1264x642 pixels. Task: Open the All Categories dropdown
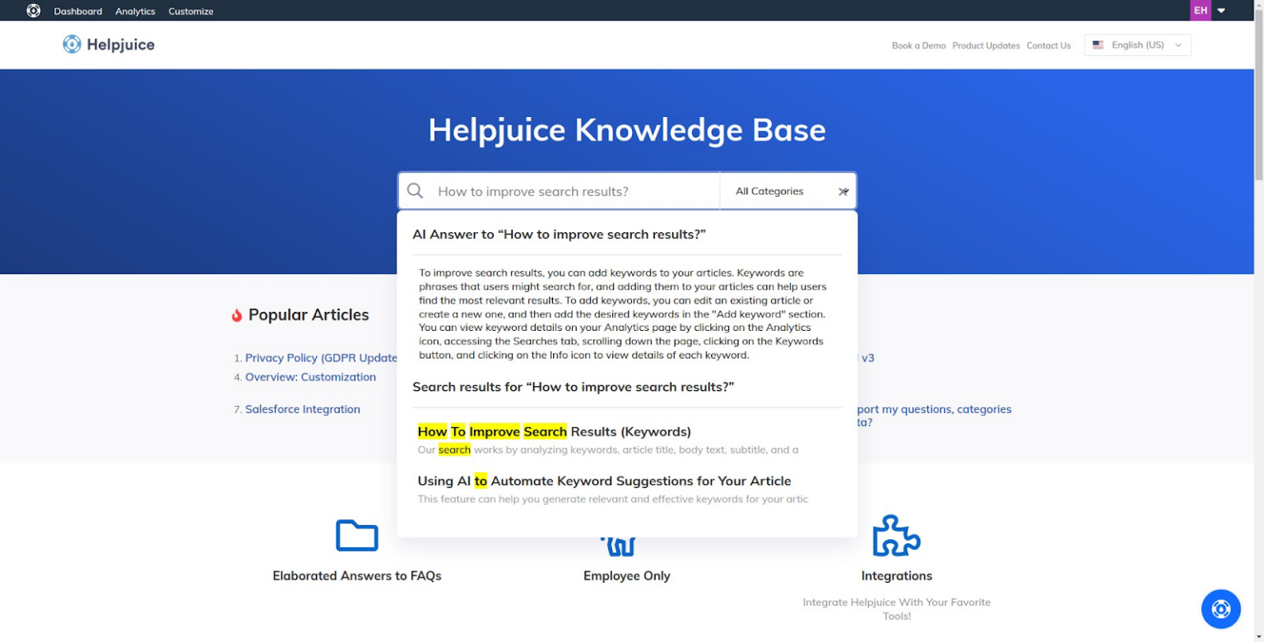click(769, 190)
